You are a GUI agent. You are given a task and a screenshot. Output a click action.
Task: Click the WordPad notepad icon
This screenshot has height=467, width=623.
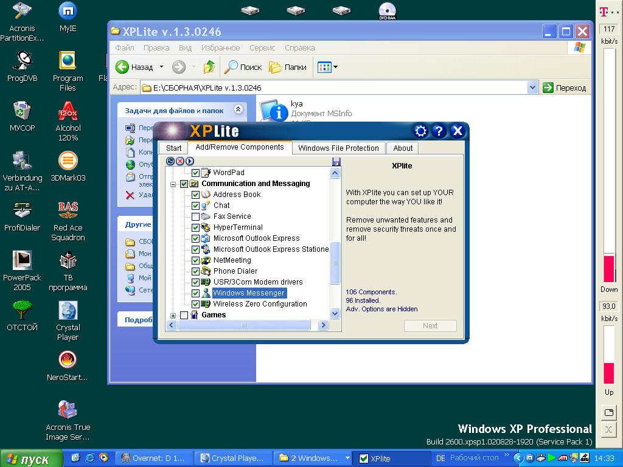206,172
